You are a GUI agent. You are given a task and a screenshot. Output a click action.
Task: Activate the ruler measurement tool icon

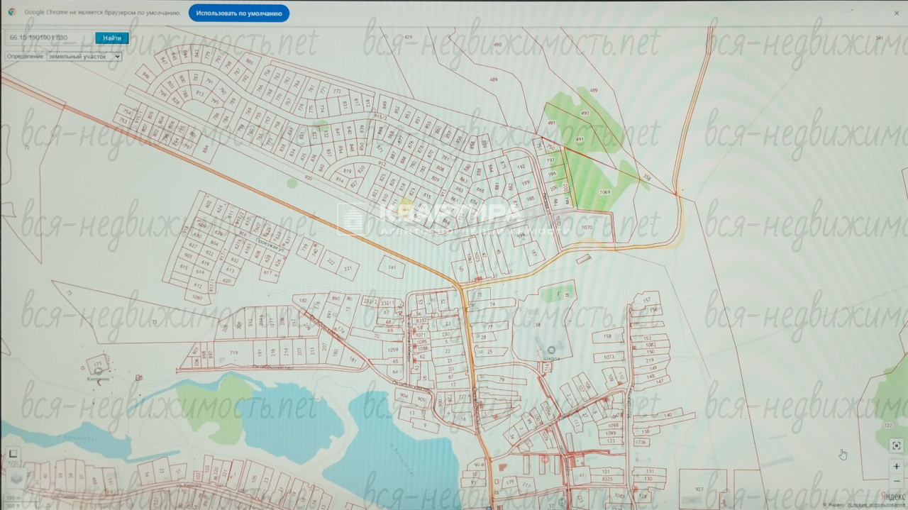tap(13, 453)
